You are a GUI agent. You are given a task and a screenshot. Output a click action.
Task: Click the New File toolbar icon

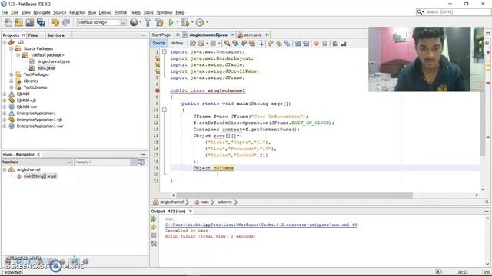tap(8, 22)
